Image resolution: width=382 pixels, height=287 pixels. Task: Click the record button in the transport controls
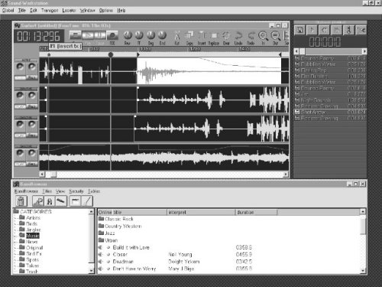point(112,35)
